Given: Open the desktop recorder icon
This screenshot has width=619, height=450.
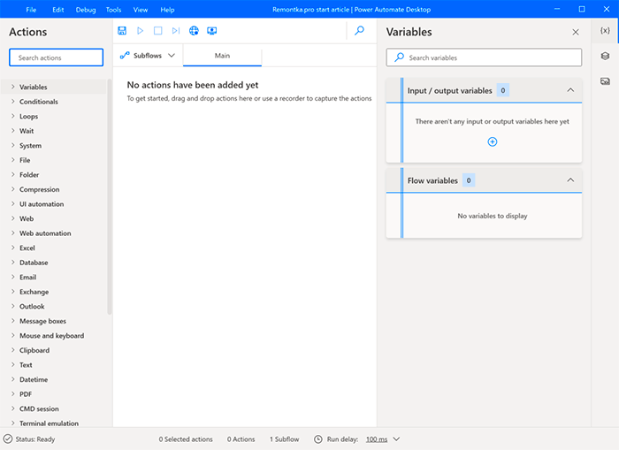Looking at the screenshot, I should pos(212,30).
